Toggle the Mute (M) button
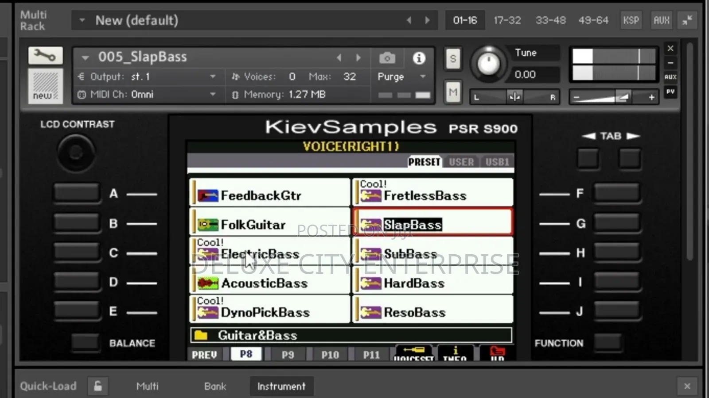This screenshot has height=398, width=709. coord(452,92)
